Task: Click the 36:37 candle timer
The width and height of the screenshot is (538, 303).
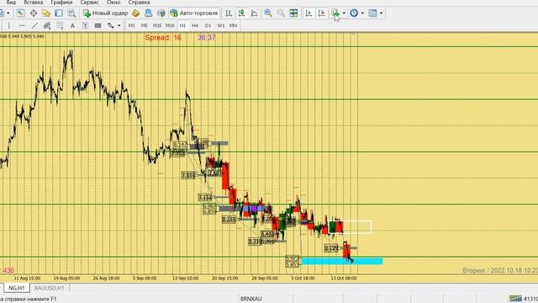Action: pyautogui.click(x=207, y=37)
